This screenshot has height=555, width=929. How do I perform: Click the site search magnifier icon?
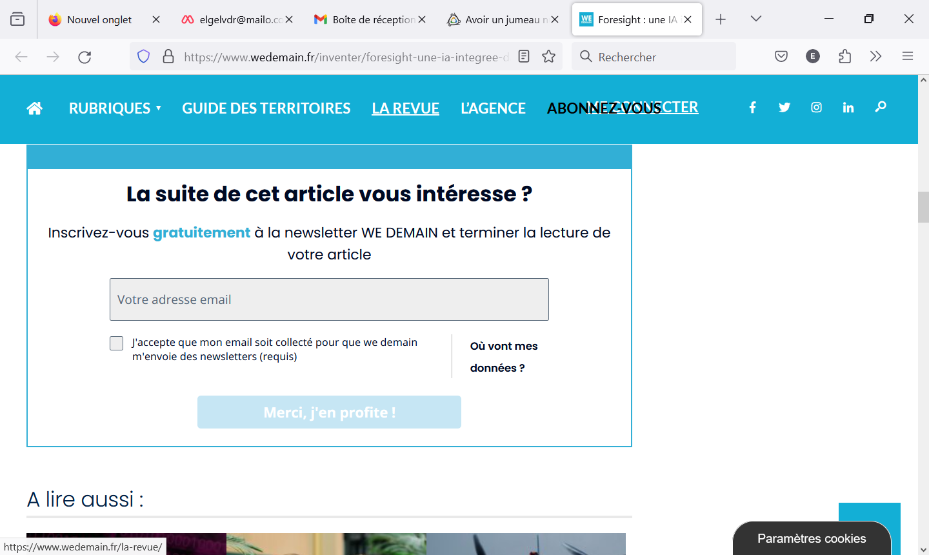pos(881,107)
